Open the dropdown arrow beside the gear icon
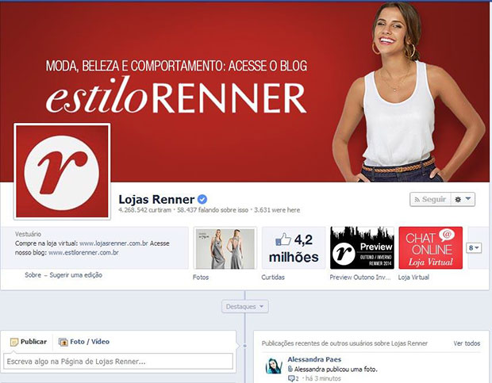 [x=468, y=199]
